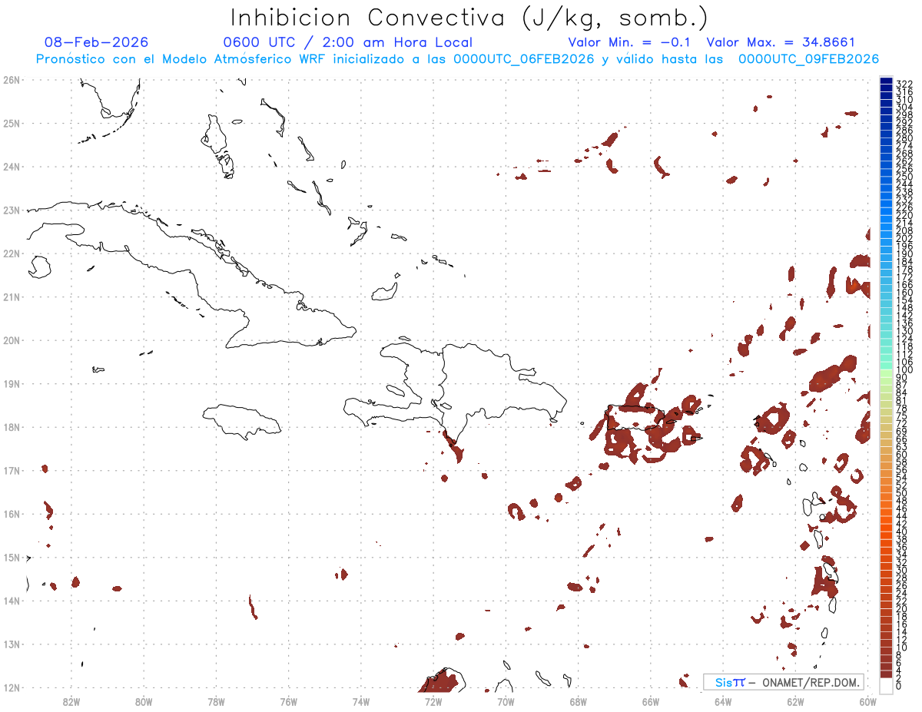Click the '19N' latitude label
The width and height of the screenshot is (922, 712).
12,383
